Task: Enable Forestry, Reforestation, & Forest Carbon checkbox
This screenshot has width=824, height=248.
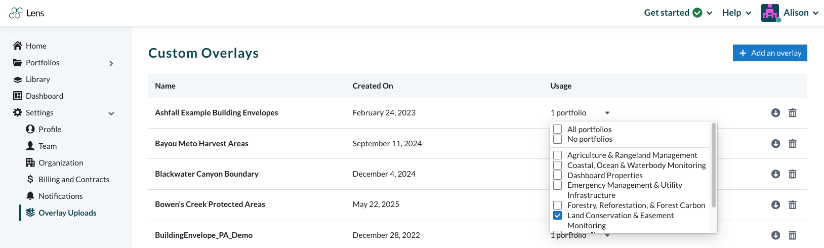Action: click(558, 205)
